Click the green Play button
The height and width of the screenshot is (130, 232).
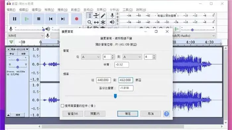27,19
